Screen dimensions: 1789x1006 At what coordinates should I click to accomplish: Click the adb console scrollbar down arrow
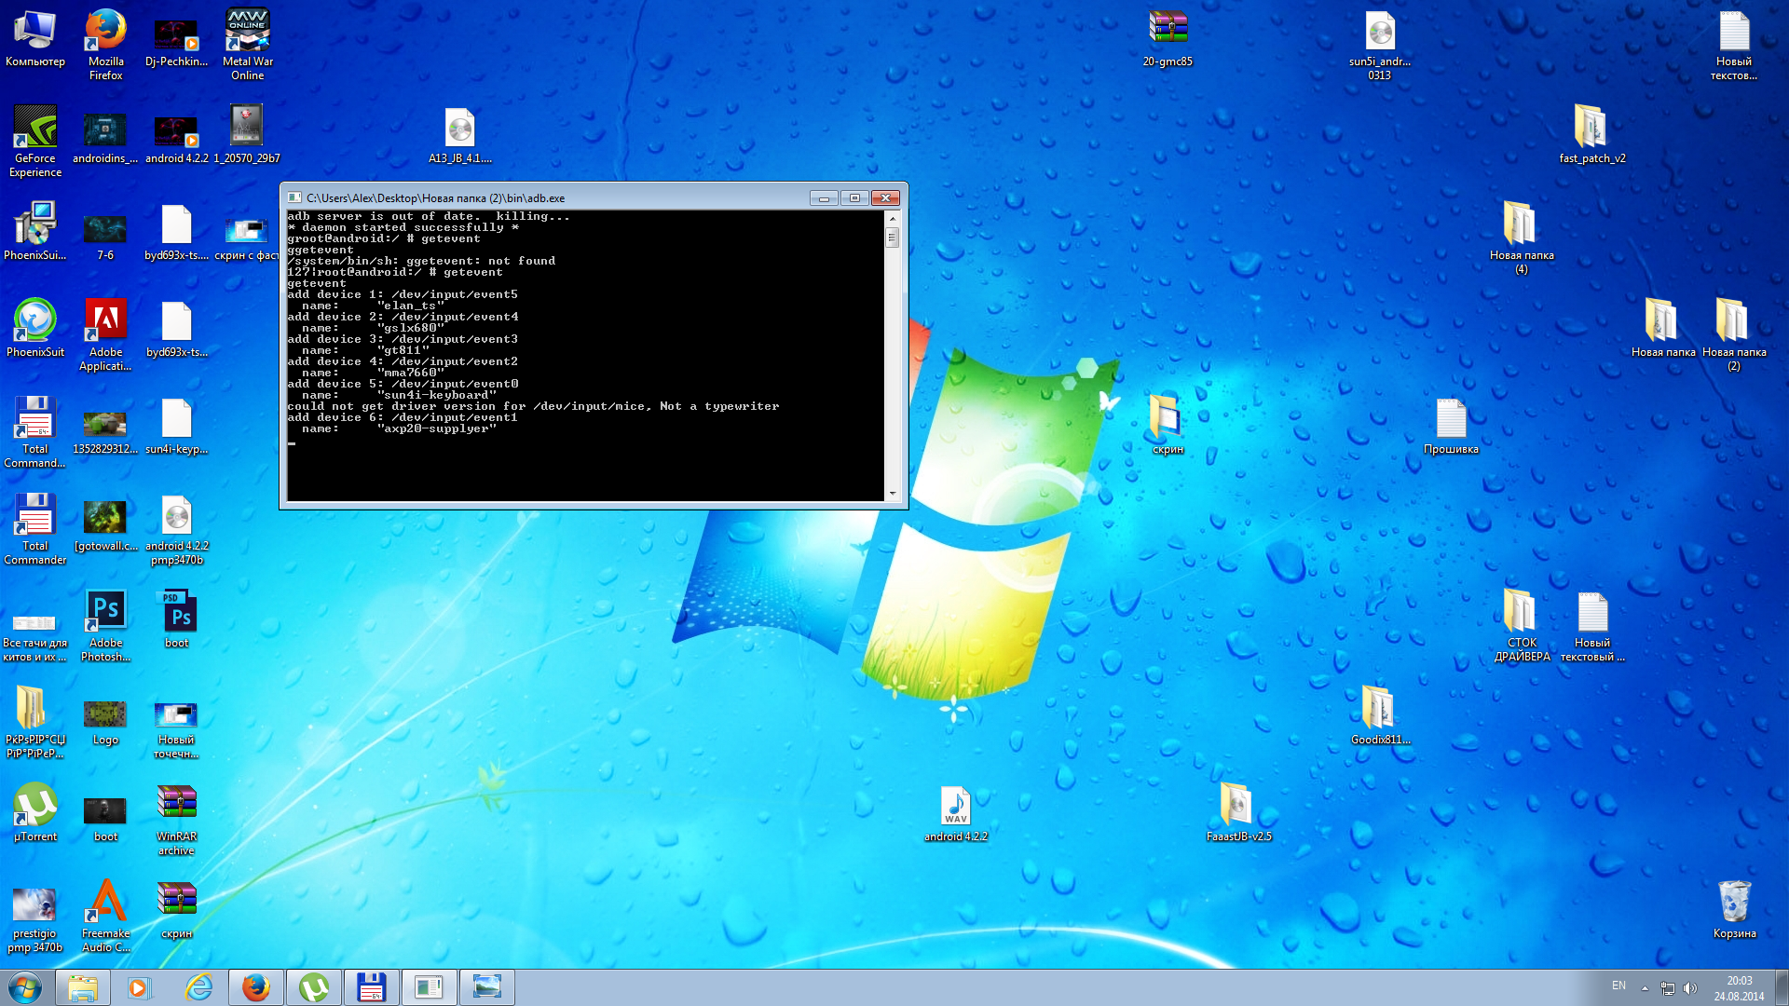coord(892,493)
